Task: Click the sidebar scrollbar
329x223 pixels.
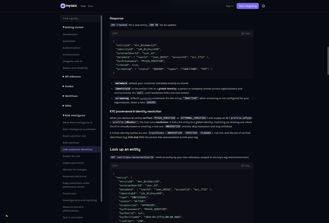Action: (102, 108)
